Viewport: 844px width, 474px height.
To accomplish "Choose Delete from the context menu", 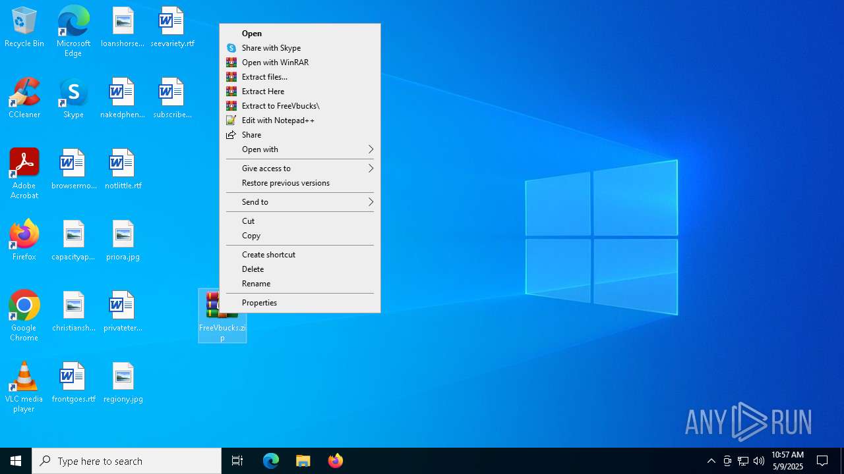I will pyautogui.click(x=300, y=269).
